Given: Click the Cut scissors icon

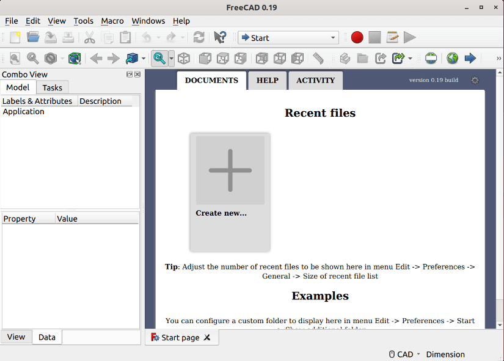Looking at the screenshot, I should click(x=90, y=38).
